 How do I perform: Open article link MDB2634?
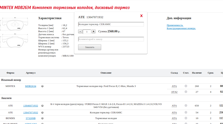[x=30, y=86]
